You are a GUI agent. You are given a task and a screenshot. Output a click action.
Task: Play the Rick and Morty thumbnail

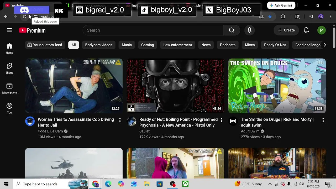pyautogui.click(x=277, y=86)
